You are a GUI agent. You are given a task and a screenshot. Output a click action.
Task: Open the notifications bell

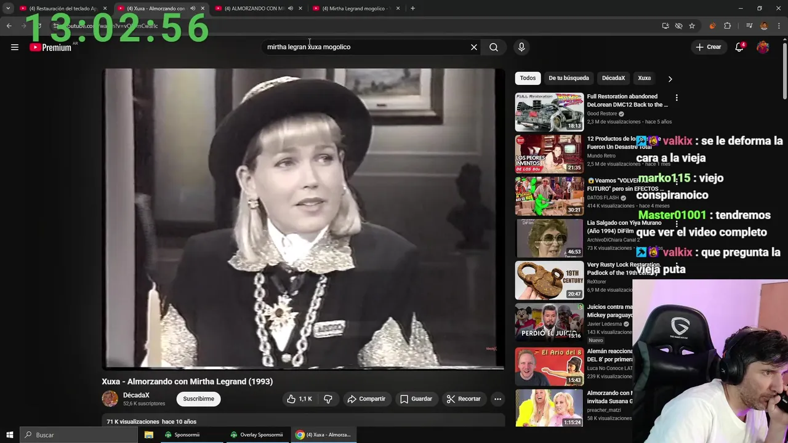point(739,47)
